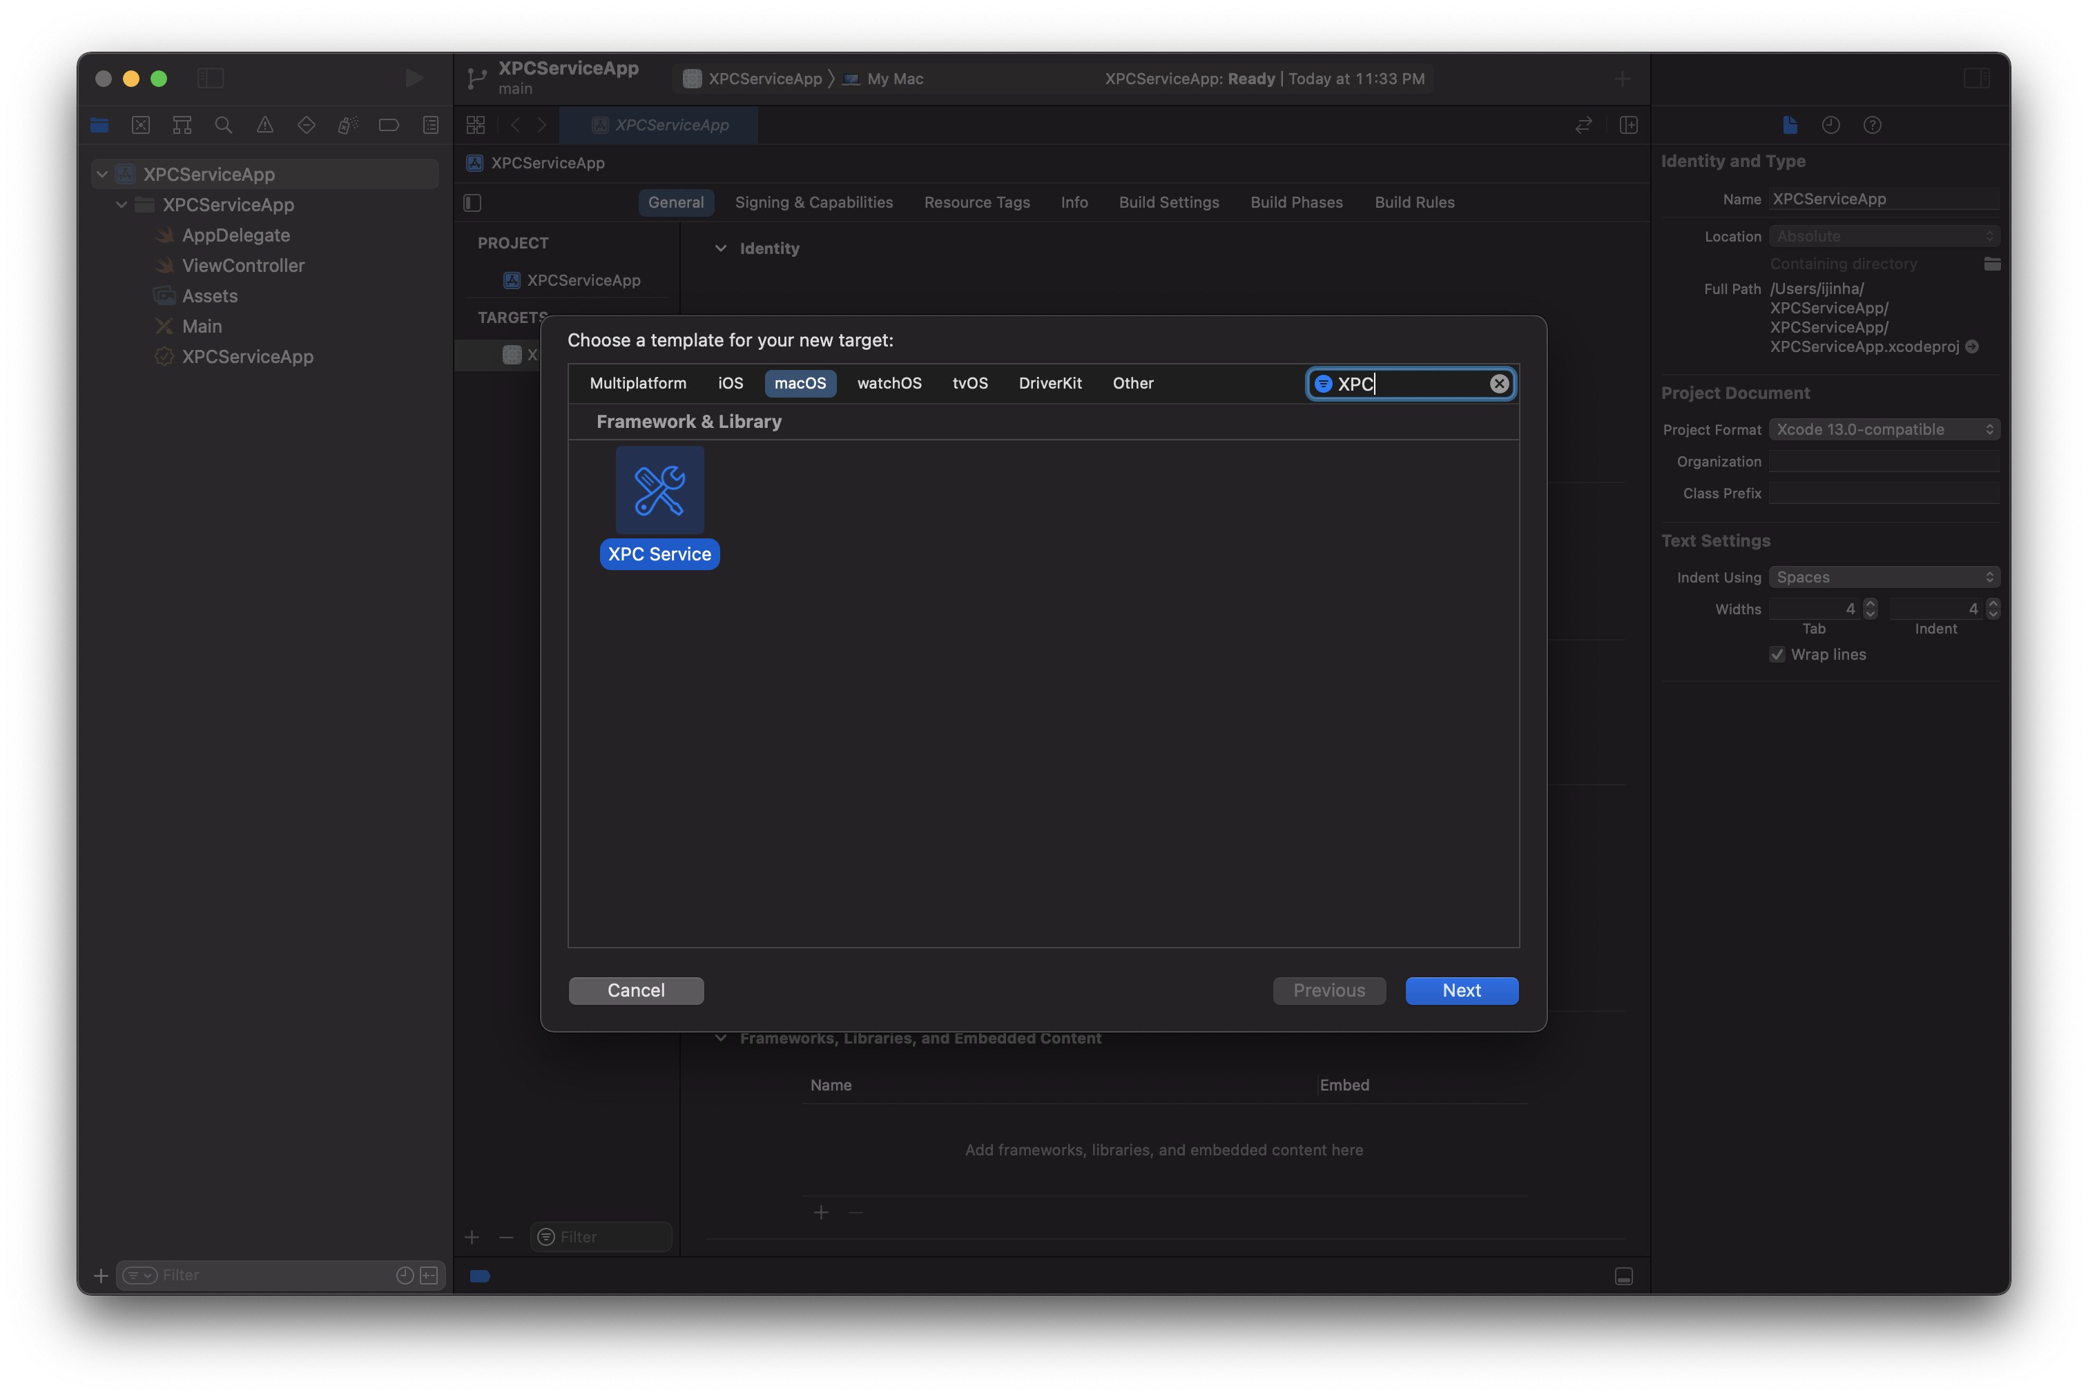Open the Location dropdown
Viewport: 2088px width, 1397px height.
click(1884, 236)
